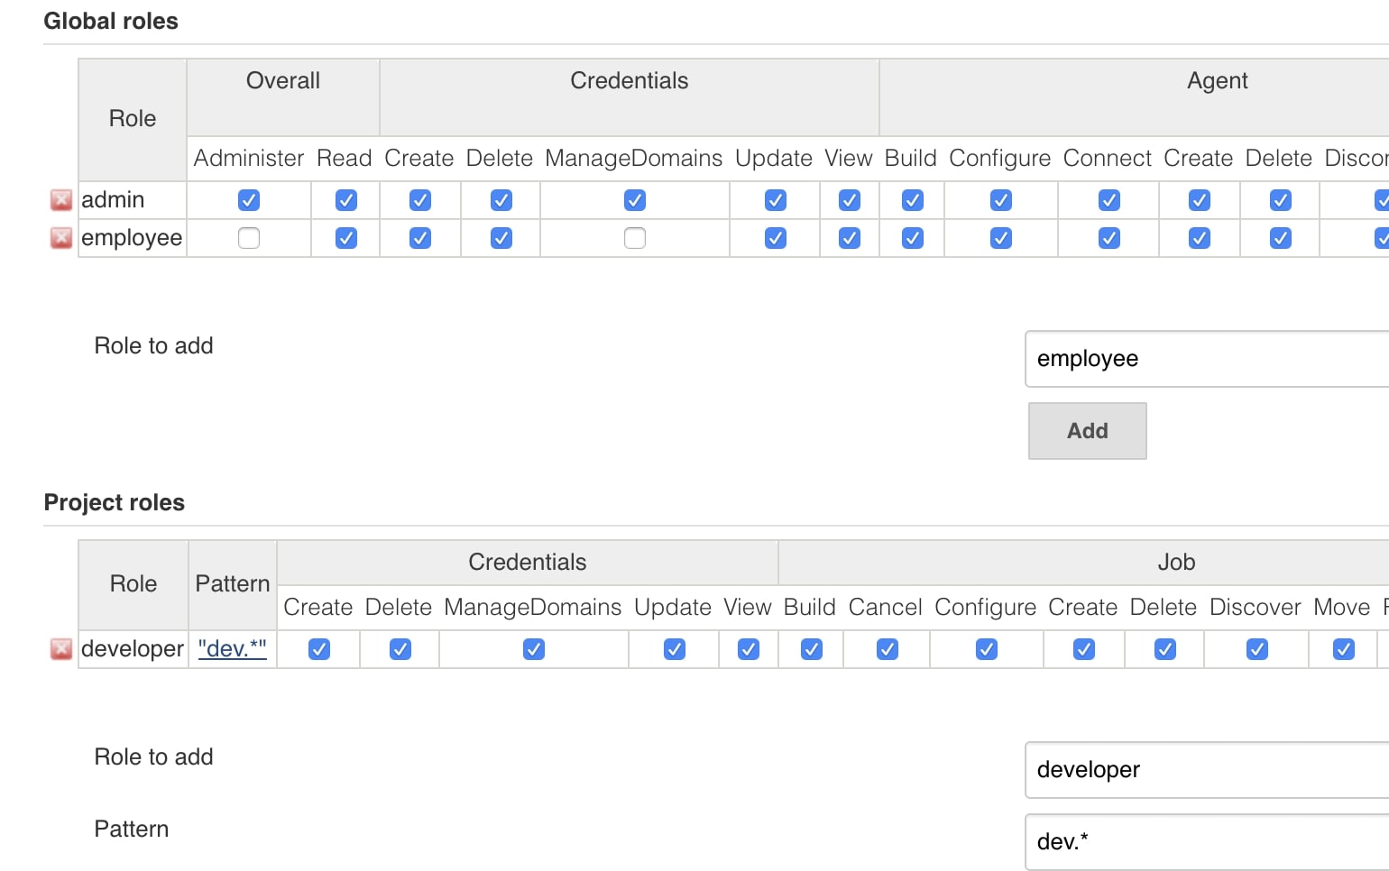Image resolution: width=1389 pixels, height=871 pixels.
Task: Toggle Job Delete for developer role
Action: [x=1165, y=649]
